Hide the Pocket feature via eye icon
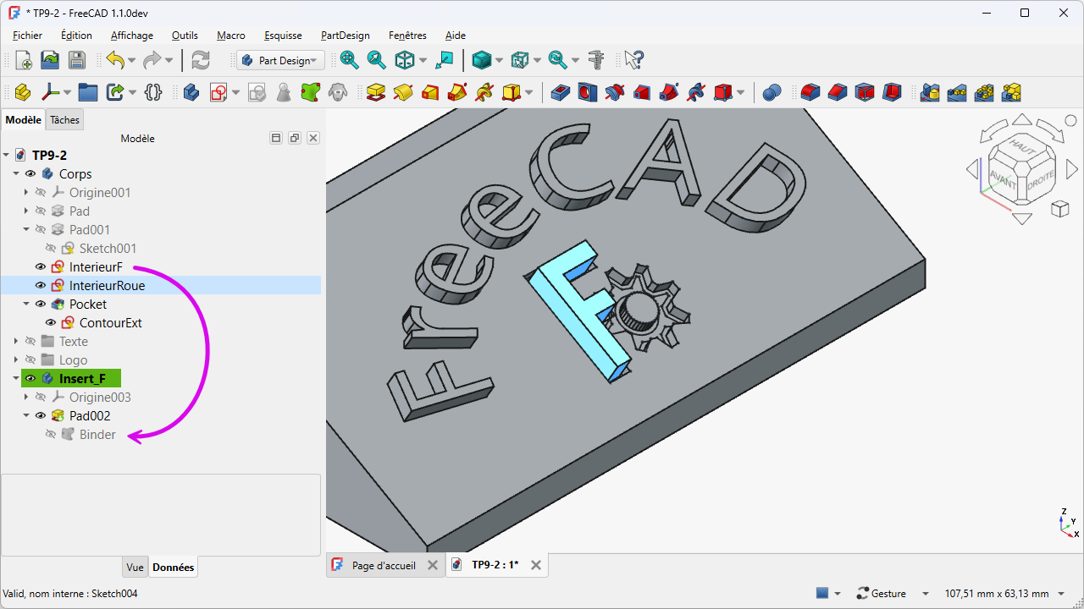The width and height of the screenshot is (1084, 609). (x=41, y=304)
